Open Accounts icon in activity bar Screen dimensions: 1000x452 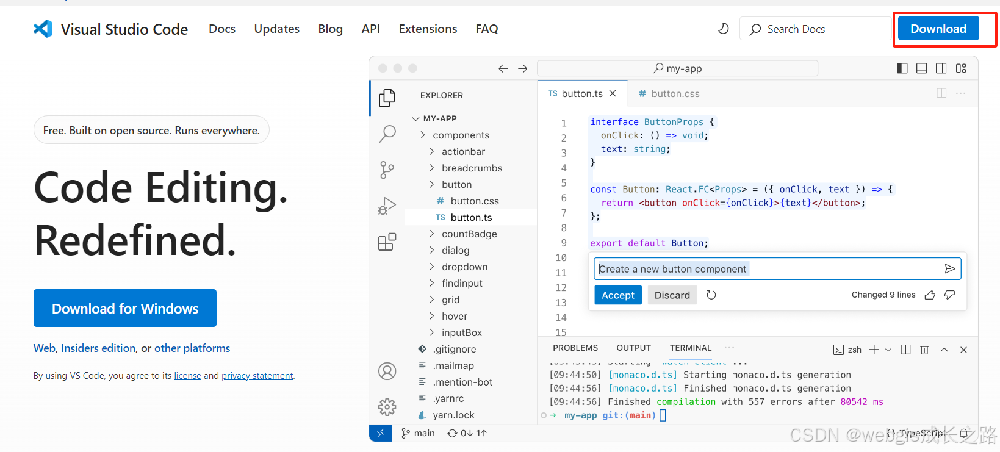point(387,371)
